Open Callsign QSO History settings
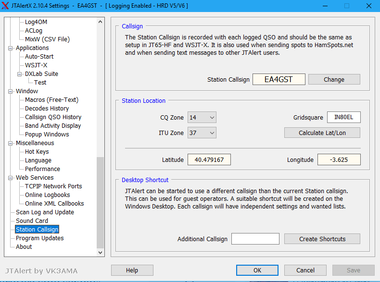Viewport: 380px width, 282px height. 53,117
